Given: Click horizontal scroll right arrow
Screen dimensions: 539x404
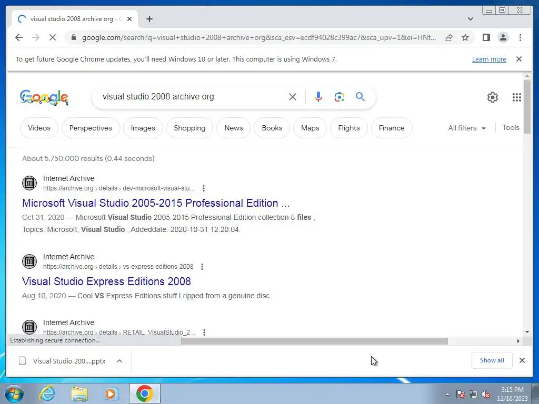Looking at the screenshot, I should point(518,341).
